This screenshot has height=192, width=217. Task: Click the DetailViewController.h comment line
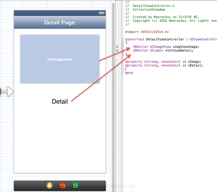(150, 6)
